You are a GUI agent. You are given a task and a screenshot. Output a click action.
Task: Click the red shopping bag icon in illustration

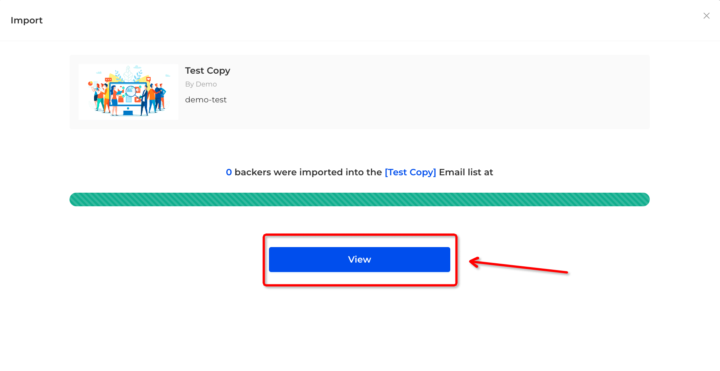click(121, 99)
